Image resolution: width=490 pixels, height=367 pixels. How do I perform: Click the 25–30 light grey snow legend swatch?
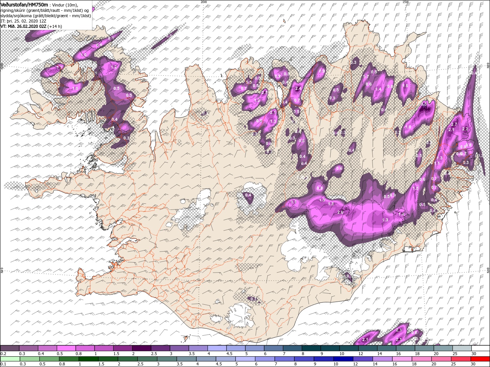click(x=461, y=348)
